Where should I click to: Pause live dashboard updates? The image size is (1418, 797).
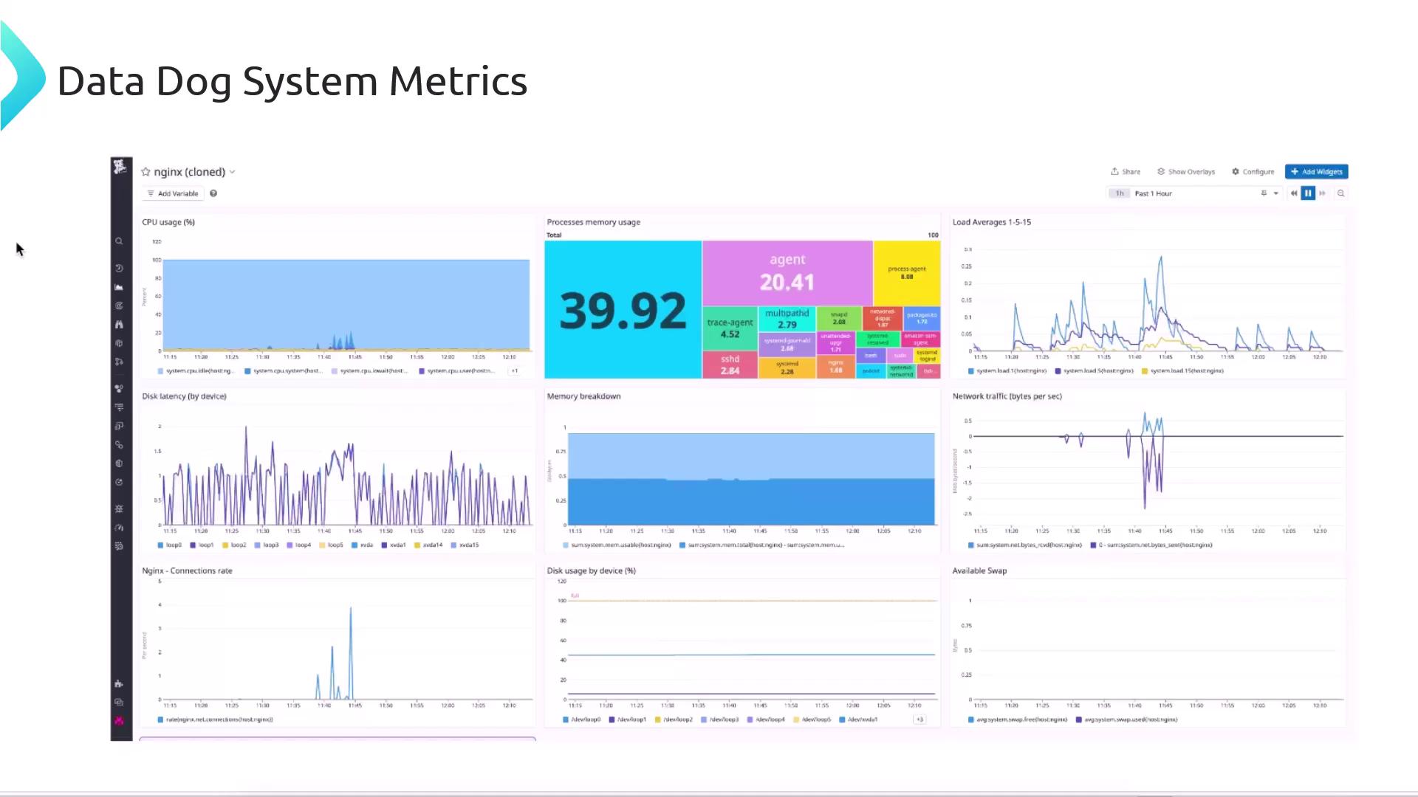[1308, 193]
